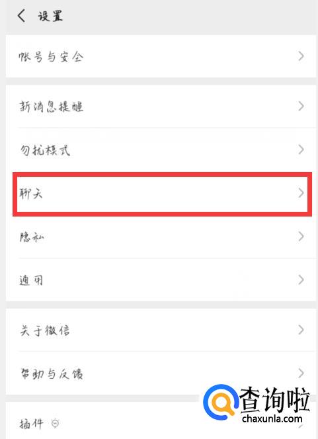
Task: Click the 设置 page title
Action: click(50, 16)
